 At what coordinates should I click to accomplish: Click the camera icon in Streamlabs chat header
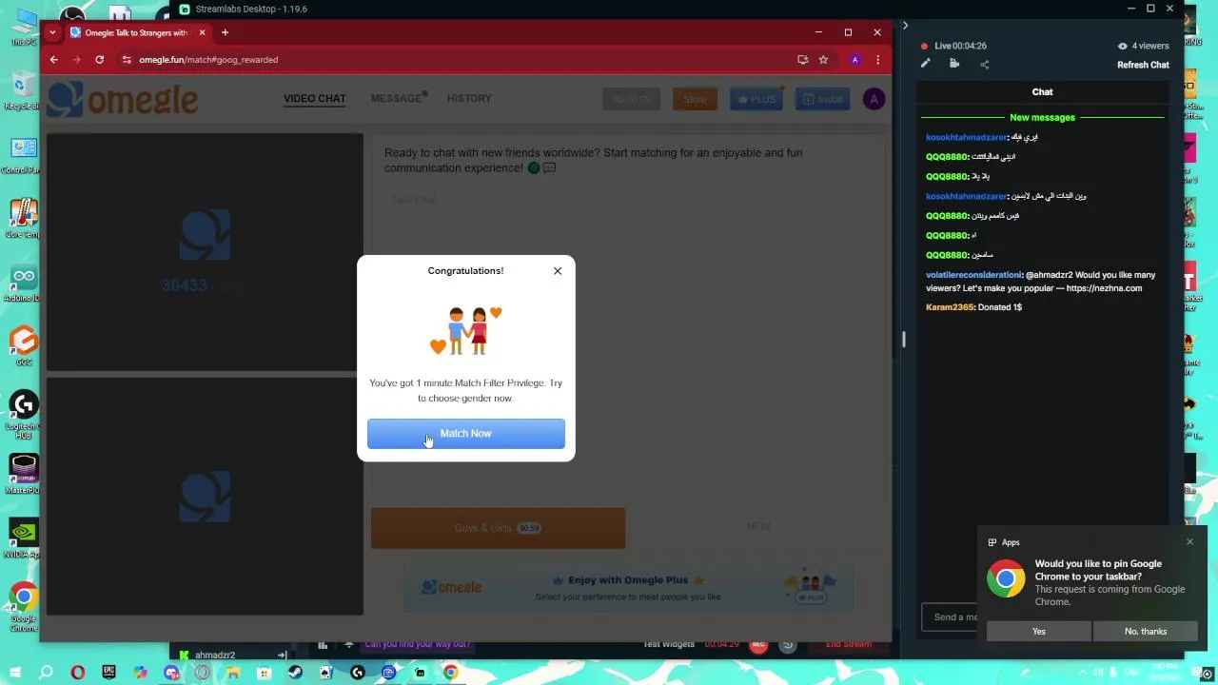coord(954,64)
